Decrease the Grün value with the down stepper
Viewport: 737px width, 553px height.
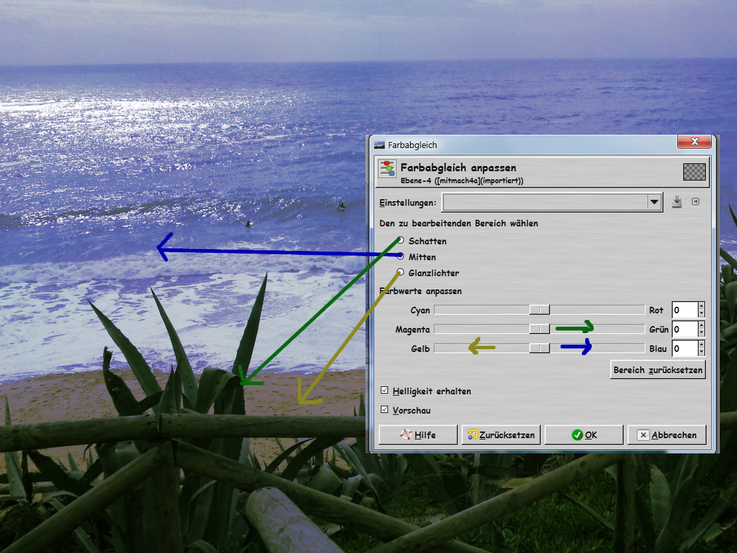701,333
